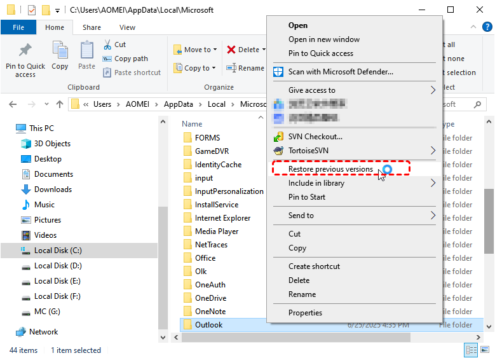Click Users in address breadcrumb
The width and height of the screenshot is (495, 358).
[102, 104]
